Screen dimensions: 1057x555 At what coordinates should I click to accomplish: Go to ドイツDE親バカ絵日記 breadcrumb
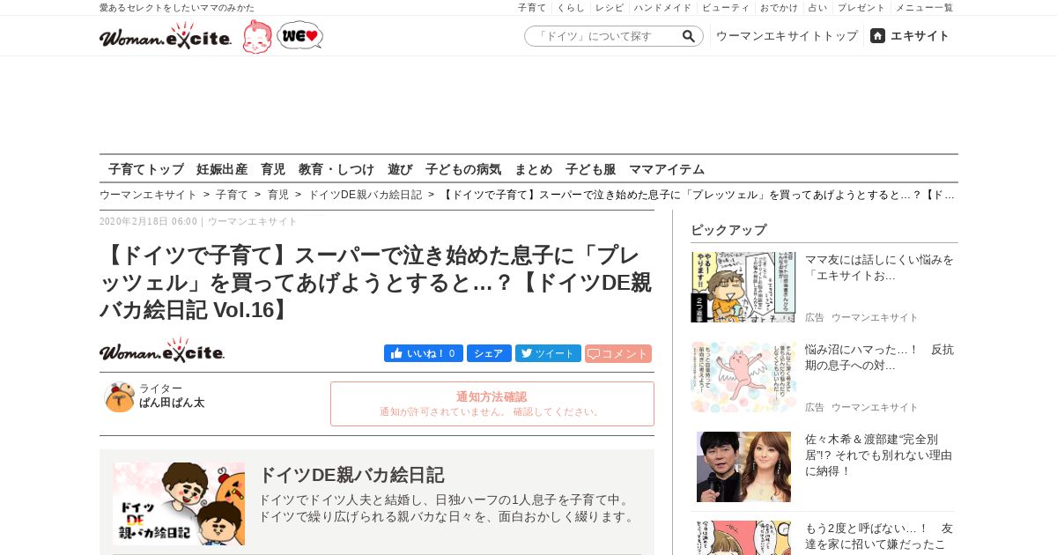click(x=366, y=195)
